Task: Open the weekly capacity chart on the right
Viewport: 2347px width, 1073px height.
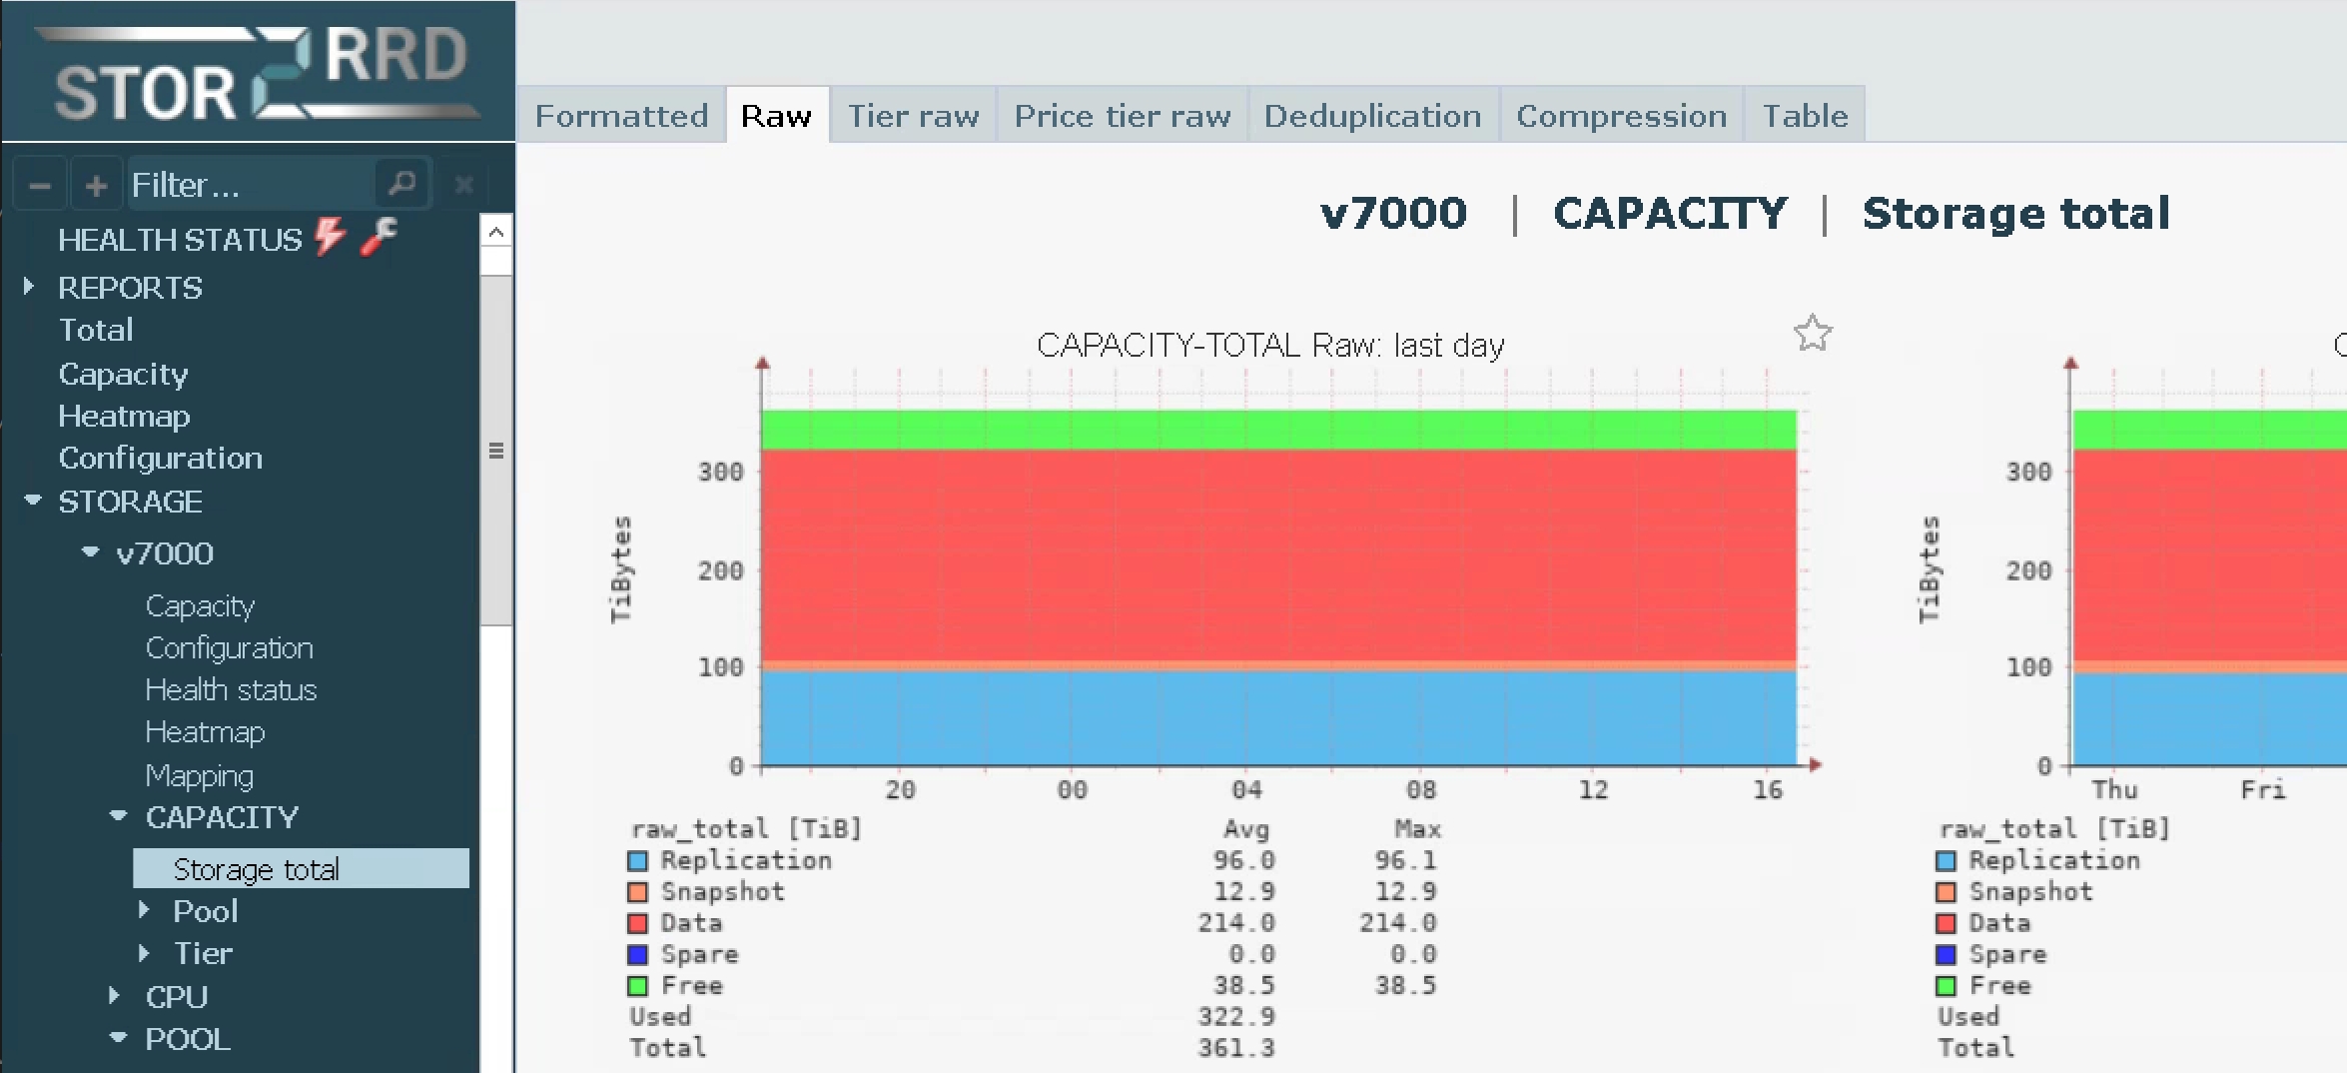Action: click(x=2209, y=587)
